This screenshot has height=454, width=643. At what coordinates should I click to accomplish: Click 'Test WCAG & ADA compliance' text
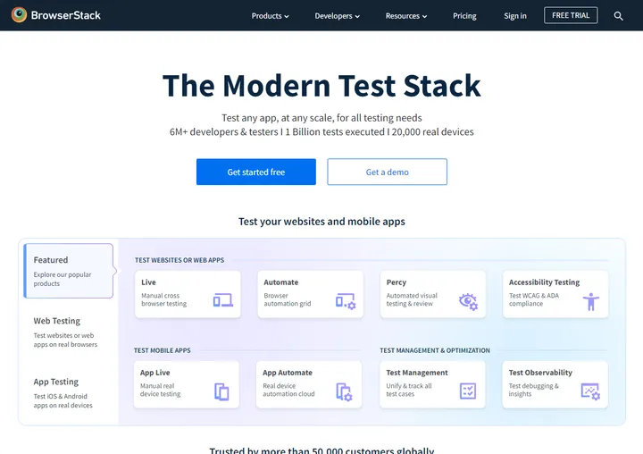click(533, 299)
